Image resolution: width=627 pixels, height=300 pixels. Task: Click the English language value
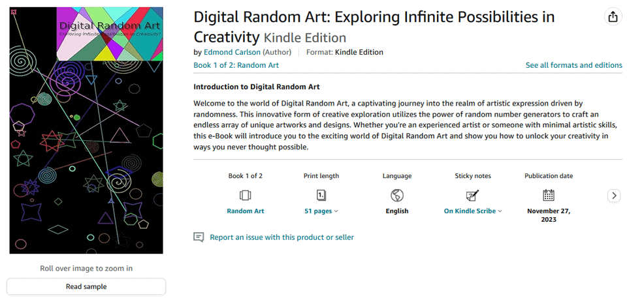click(x=396, y=211)
